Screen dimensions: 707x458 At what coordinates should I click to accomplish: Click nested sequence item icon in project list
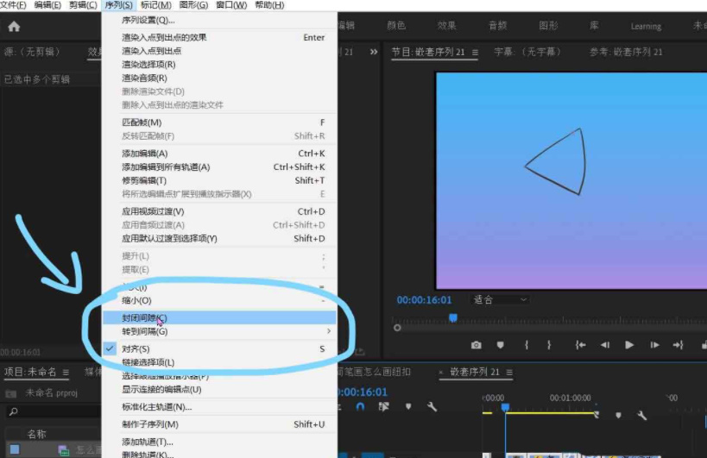coord(64,450)
